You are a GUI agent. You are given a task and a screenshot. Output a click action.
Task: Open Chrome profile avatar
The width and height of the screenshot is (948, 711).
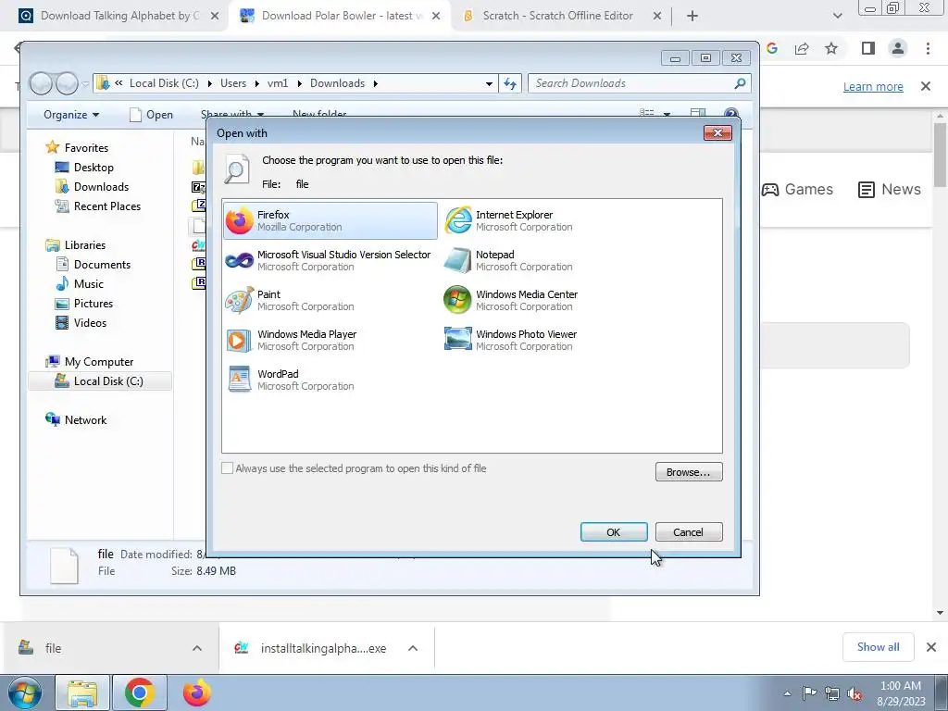898,48
